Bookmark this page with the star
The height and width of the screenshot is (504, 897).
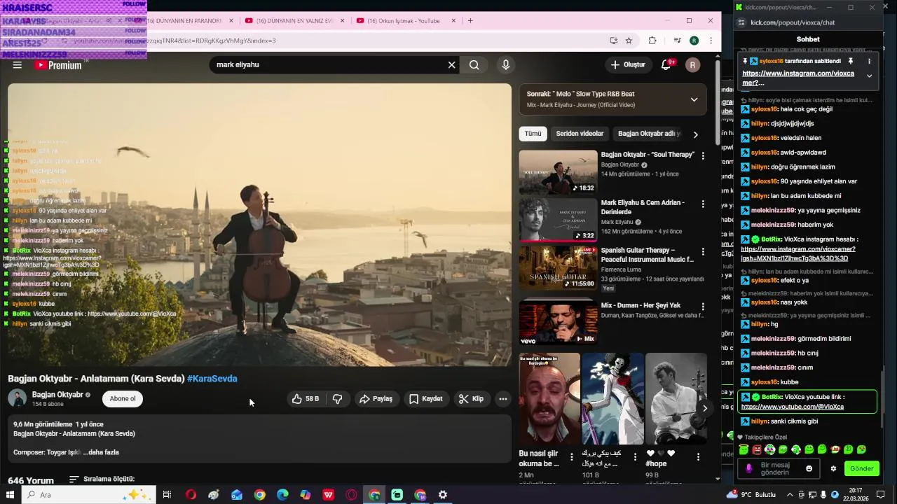[x=629, y=41]
